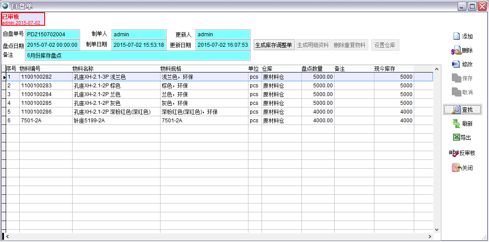This screenshot has width=489, height=242.
Task: Click the 生成库存调整单 button
Action: (274, 45)
